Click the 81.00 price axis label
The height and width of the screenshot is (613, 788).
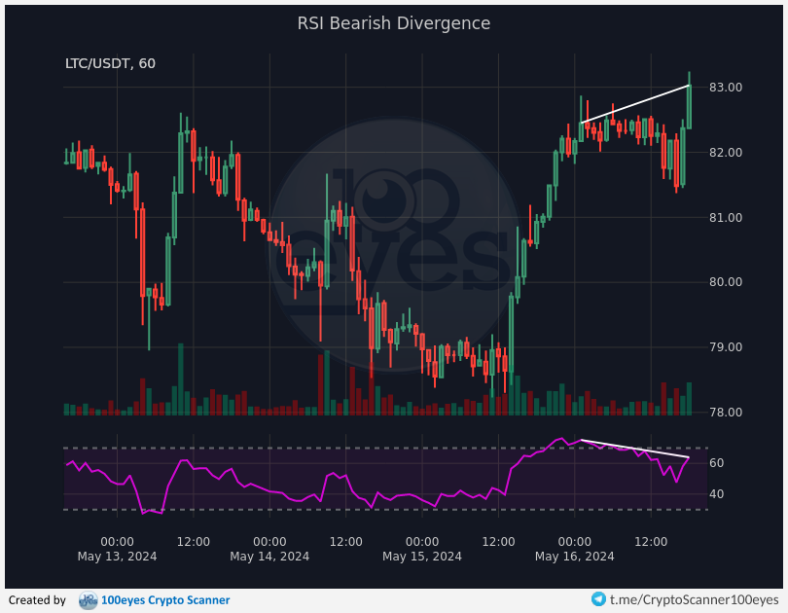point(726,218)
